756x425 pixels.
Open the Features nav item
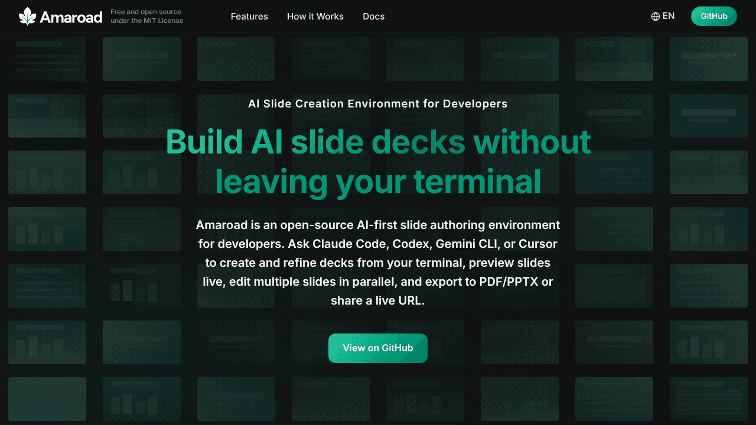point(249,17)
